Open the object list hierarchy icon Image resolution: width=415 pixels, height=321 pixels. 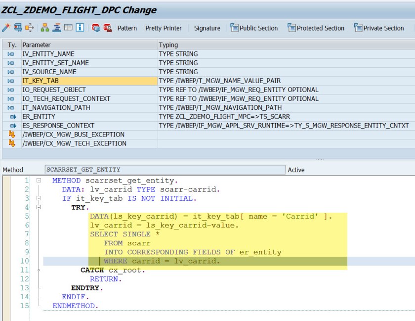pyautogui.click(x=45, y=28)
